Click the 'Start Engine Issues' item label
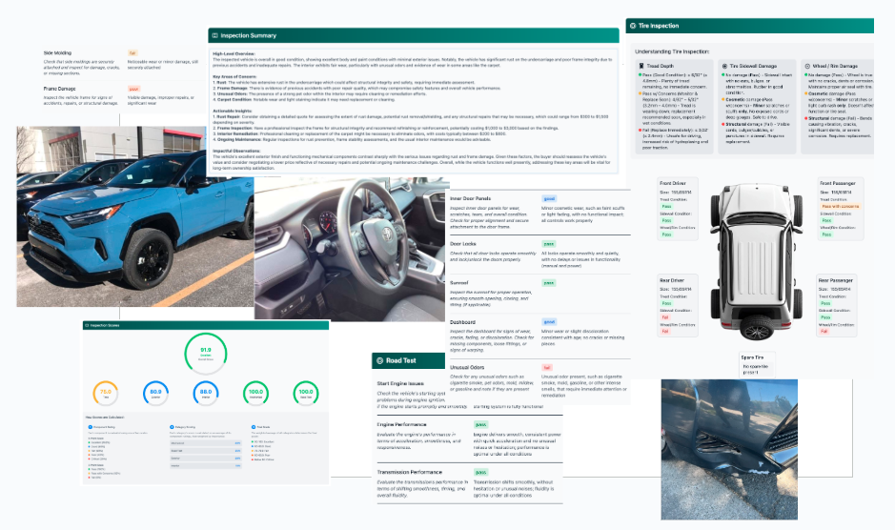Viewport: 895px width, 530px height. [x=400, y=383]
